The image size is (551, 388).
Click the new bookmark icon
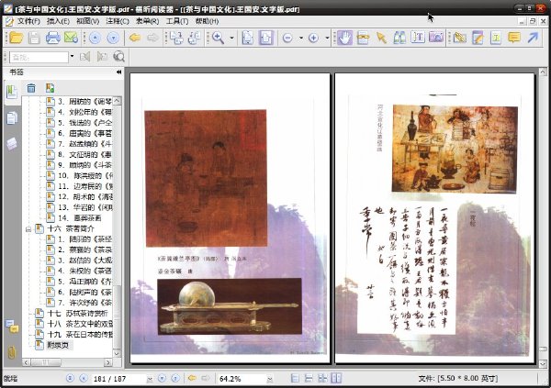point(50,88)
